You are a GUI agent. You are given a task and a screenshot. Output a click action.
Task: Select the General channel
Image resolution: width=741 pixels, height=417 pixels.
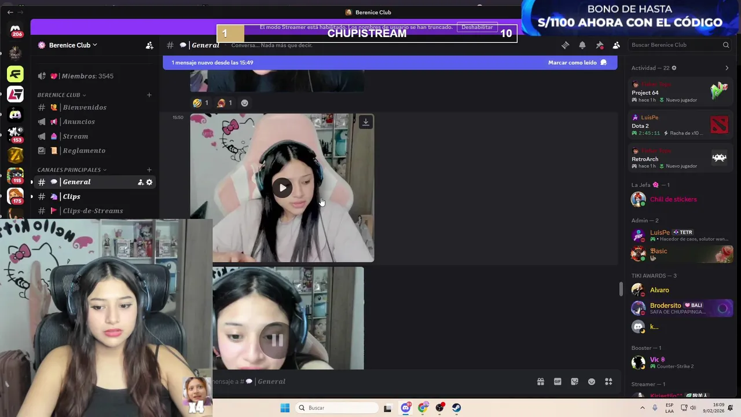point(96,182)
